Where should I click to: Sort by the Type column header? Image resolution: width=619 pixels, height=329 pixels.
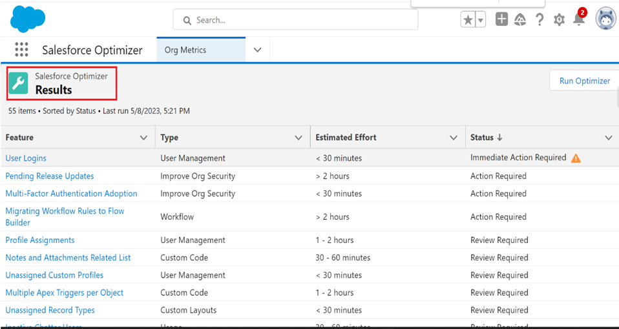169,138
